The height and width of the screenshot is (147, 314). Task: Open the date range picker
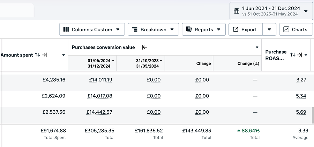point(271,11)
